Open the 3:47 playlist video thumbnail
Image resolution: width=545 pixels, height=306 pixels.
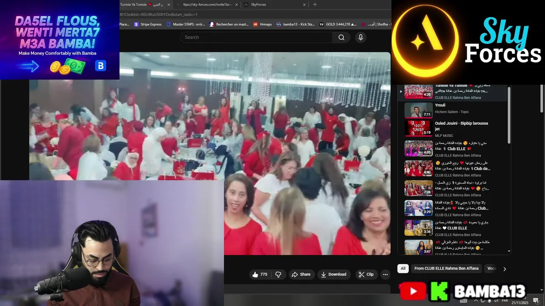coord(419,247)
